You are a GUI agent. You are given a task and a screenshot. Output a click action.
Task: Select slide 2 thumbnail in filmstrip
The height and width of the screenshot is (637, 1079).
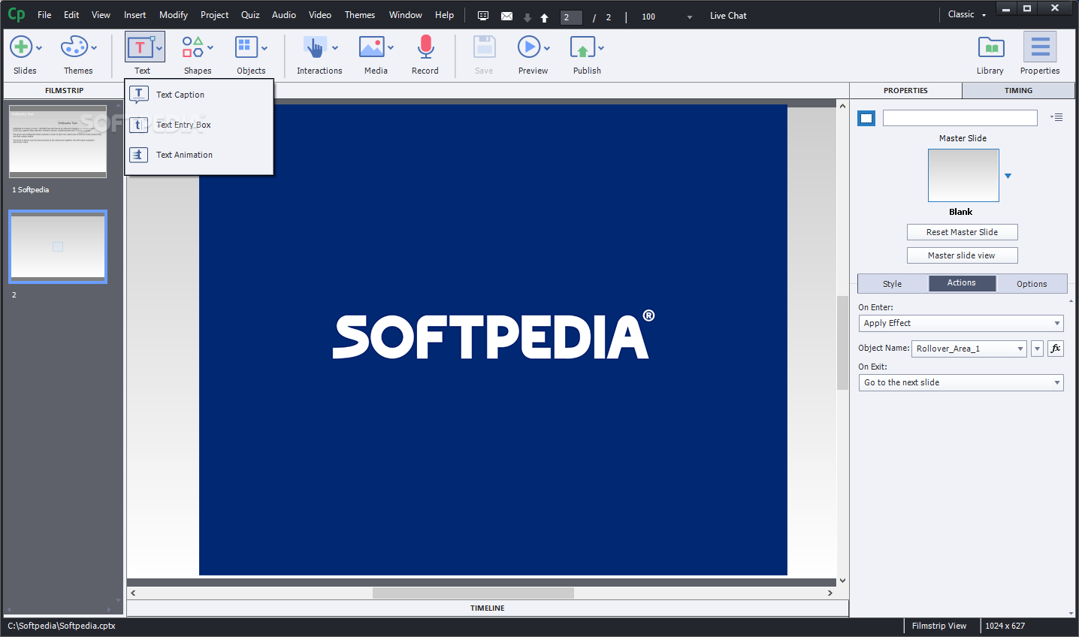[x=58, y=246]
